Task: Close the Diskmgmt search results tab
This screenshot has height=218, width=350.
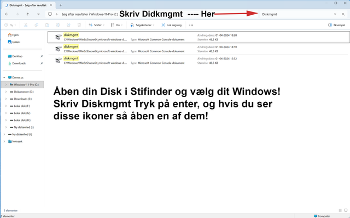Action: tap(51, 5)
